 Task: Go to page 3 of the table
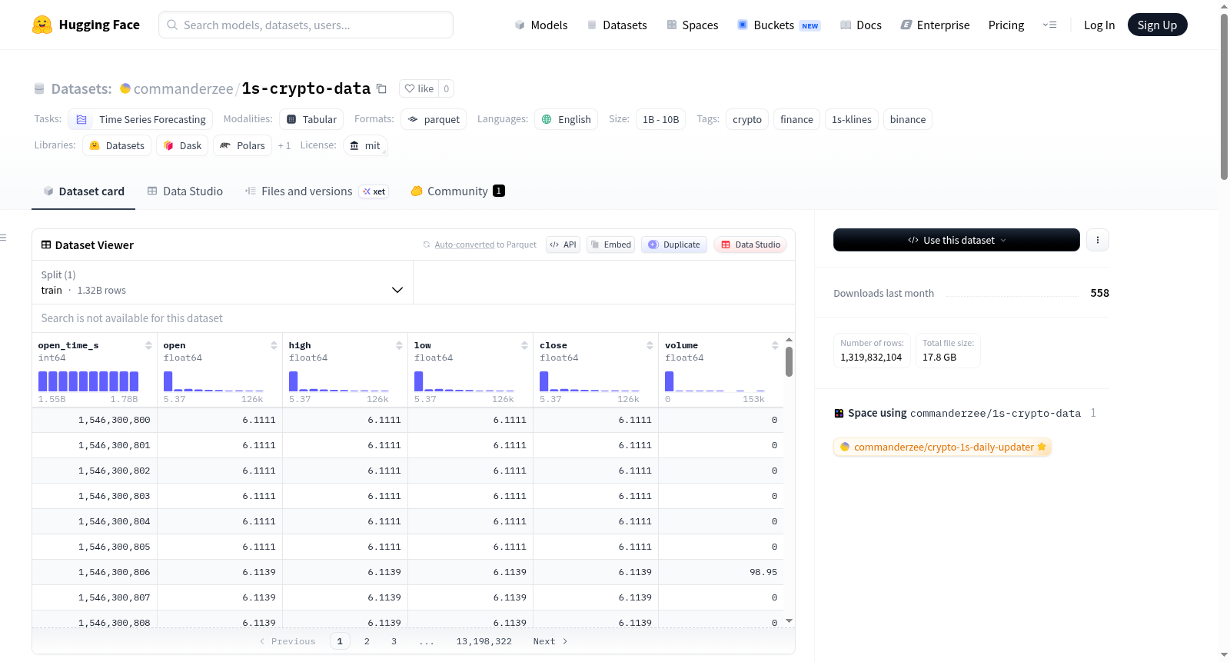pos(394,641)
